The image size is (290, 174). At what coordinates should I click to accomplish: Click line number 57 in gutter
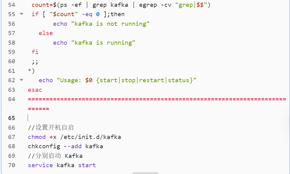click(12, 33)
